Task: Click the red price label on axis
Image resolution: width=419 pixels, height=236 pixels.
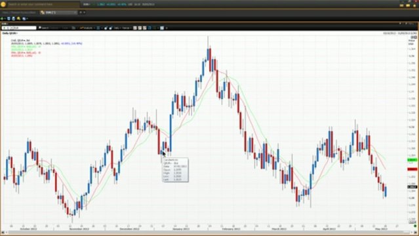Action: (412, 169)
